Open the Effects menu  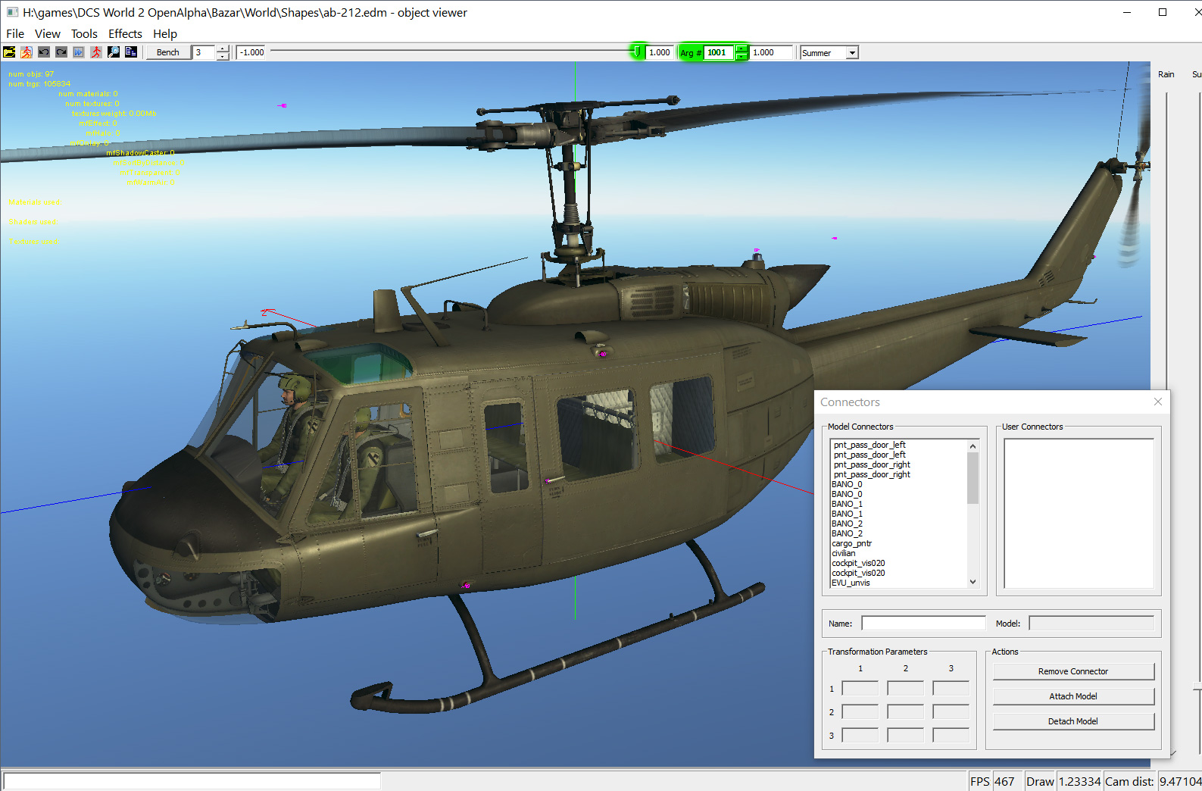(125, 34)
